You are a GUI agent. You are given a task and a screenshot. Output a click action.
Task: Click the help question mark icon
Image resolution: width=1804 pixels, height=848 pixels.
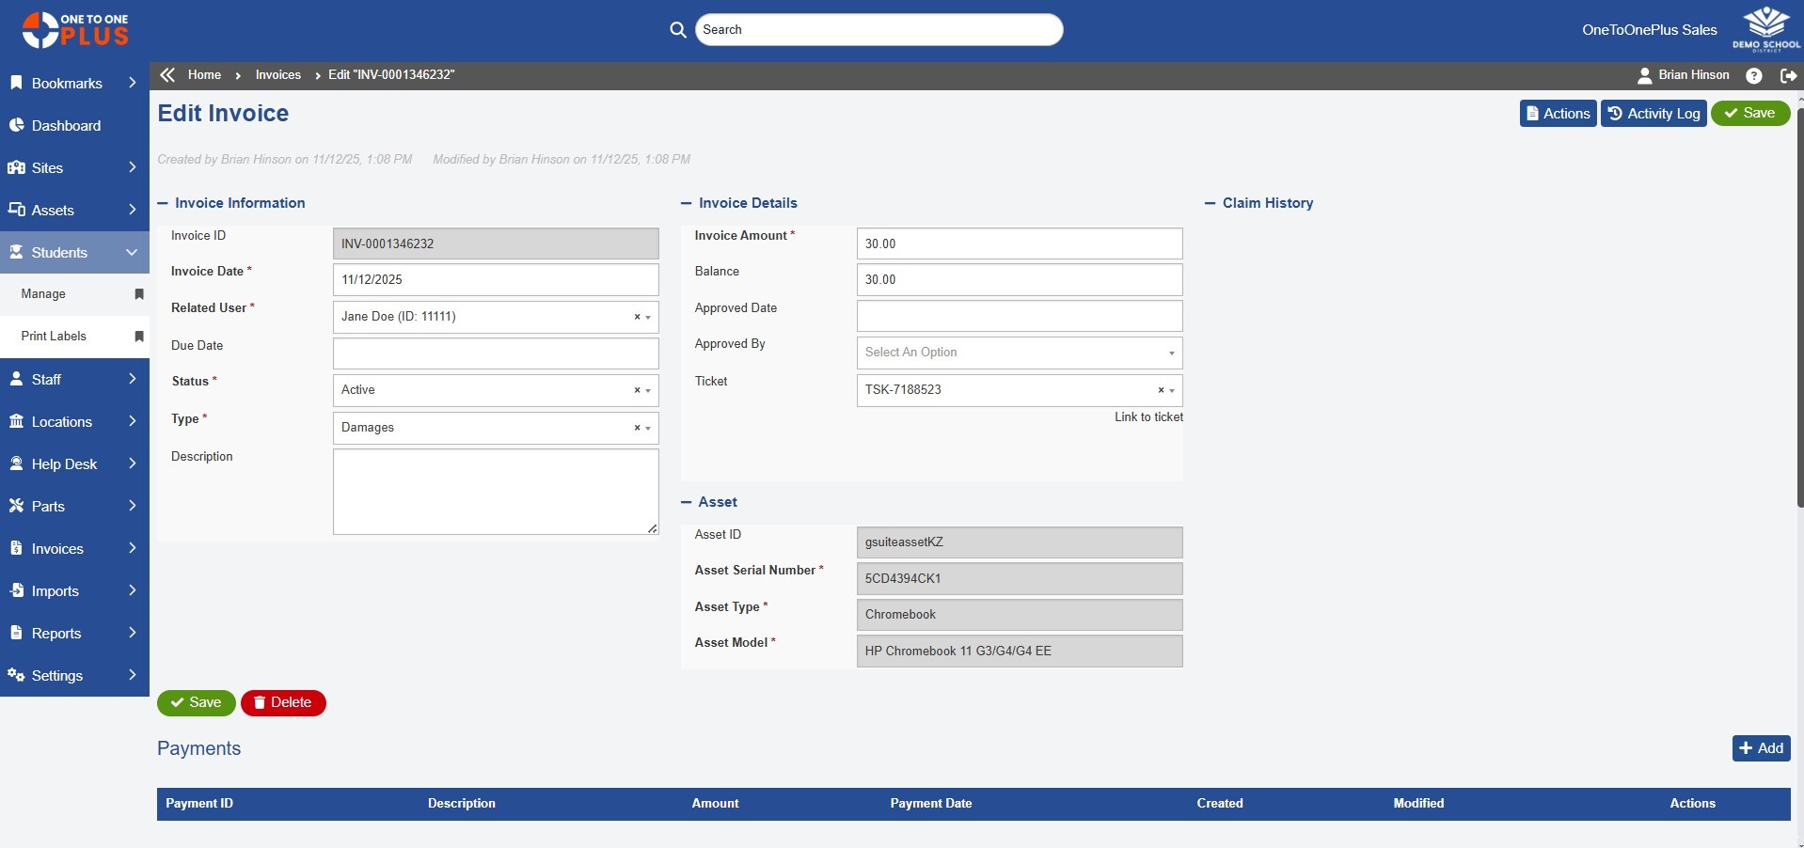coord(1753,76)
